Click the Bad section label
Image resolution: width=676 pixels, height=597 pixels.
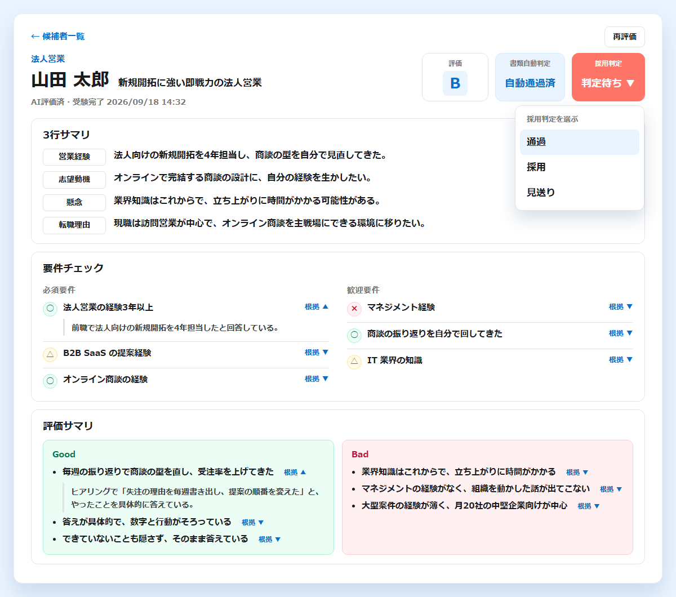click(x=360, y=455)
